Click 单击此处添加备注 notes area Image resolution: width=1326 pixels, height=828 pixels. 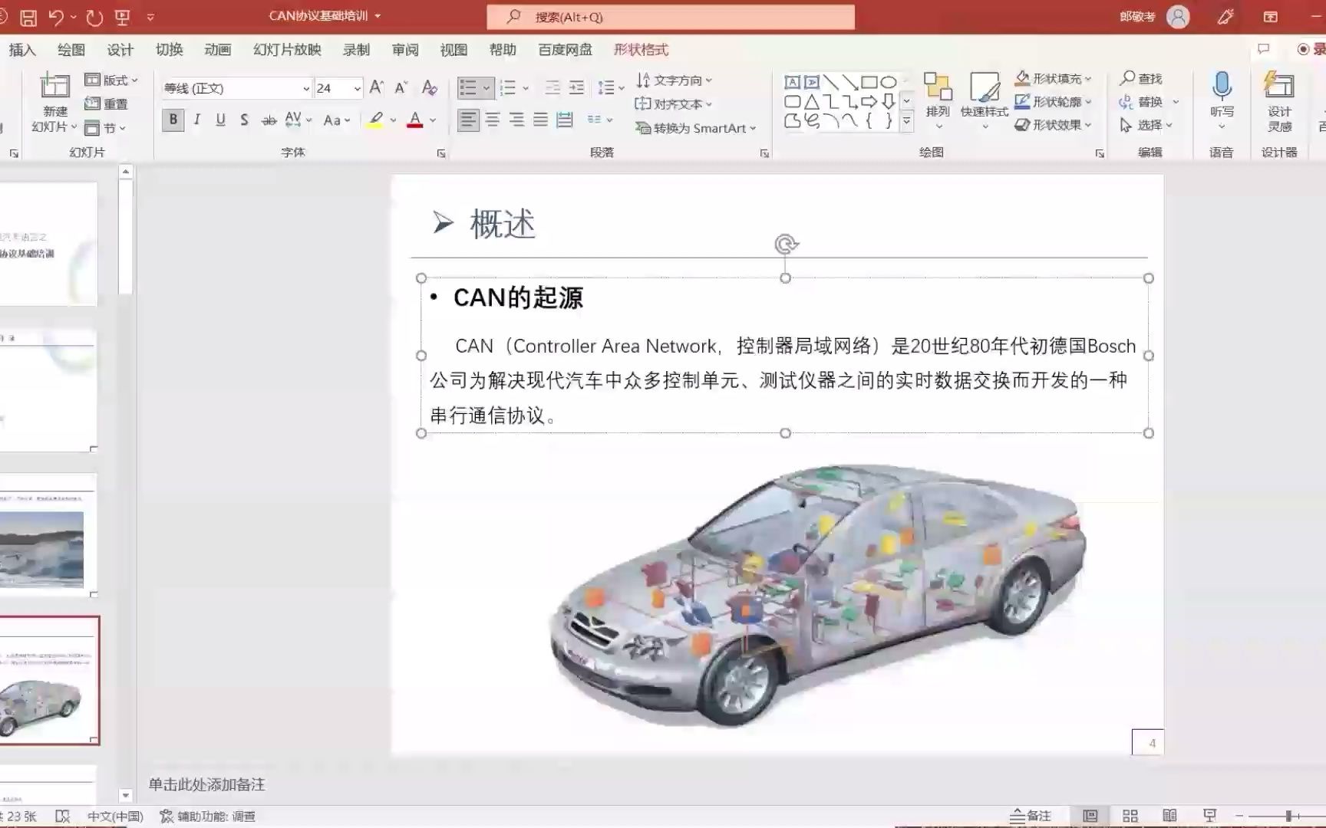[206, 784]
